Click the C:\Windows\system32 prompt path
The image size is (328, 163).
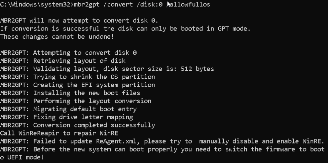(35, 4)
